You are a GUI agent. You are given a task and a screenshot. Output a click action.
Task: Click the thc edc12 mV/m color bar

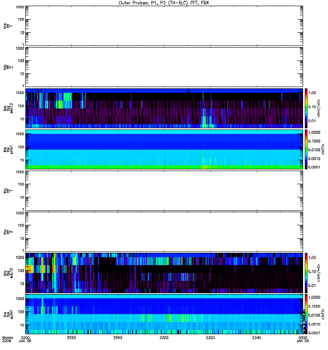(306, 273)
